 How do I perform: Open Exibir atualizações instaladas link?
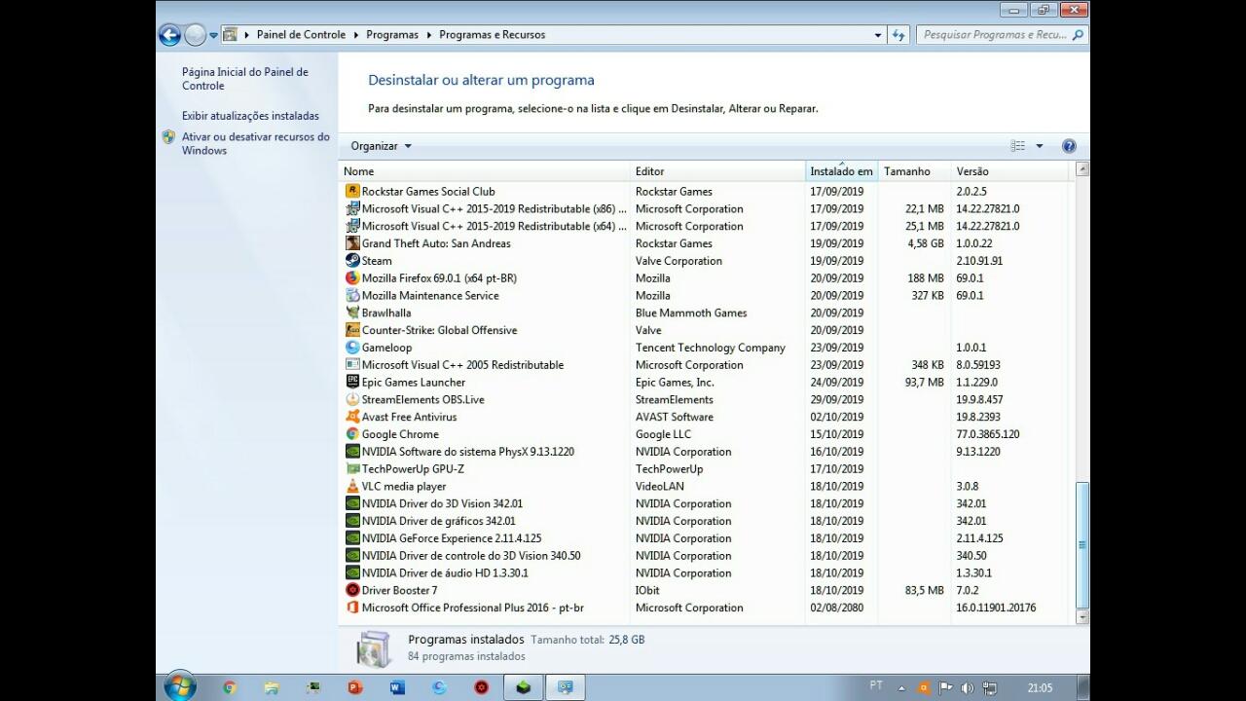pos(250,116)
